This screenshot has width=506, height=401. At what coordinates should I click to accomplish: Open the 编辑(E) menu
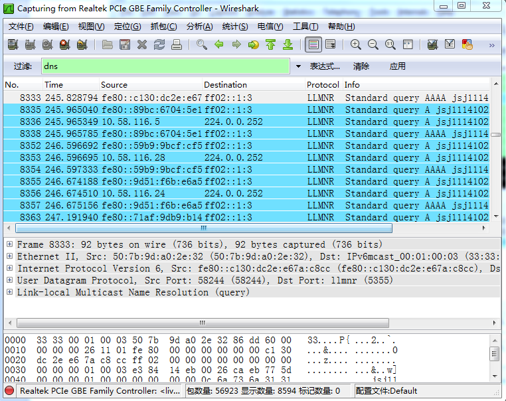pos(56,27)
